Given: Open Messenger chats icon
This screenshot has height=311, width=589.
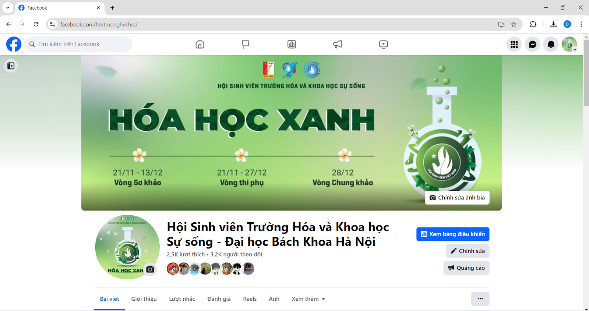Looking at the screenshot, I should 533,44.
